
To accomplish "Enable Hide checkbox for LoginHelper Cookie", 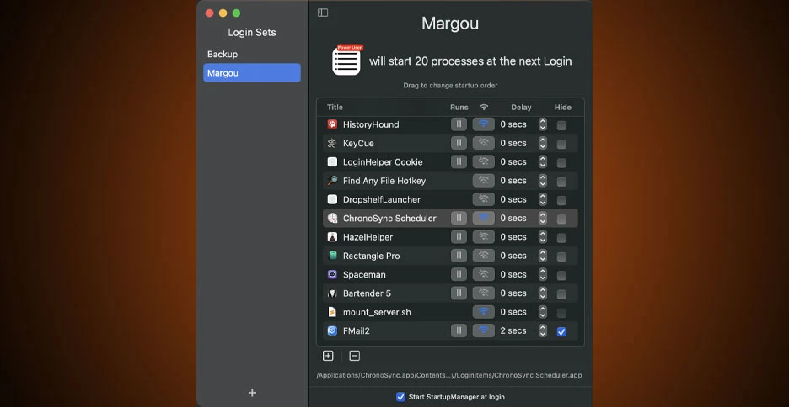I will (x=561, y=162).
